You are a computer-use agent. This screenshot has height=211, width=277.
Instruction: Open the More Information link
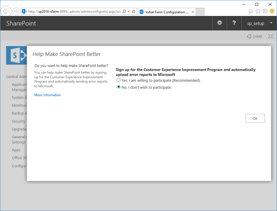(48, 95)
